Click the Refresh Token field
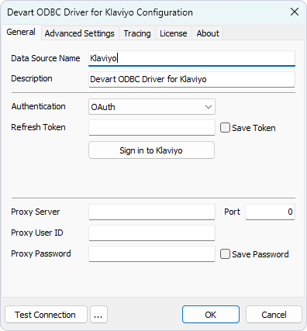This screenshot has height=331, width=307. 152,127
